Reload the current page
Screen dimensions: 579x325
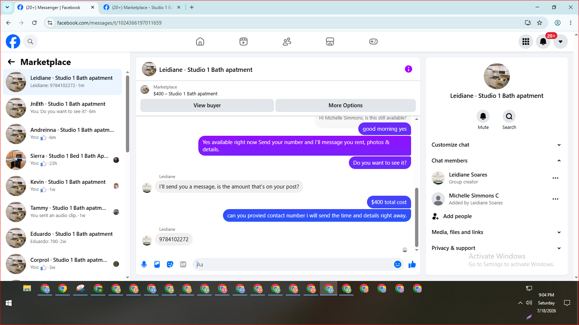[34, 23]
